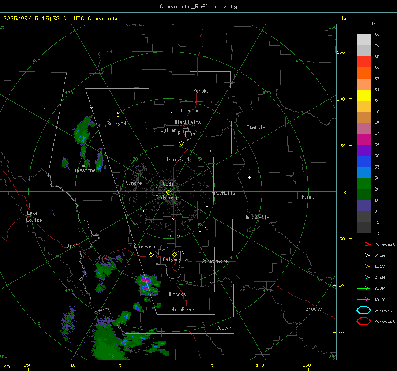This screenshot has width=397, height=371.
Task: Click the Innisfail city label
Action: click(x=178, y=160)
